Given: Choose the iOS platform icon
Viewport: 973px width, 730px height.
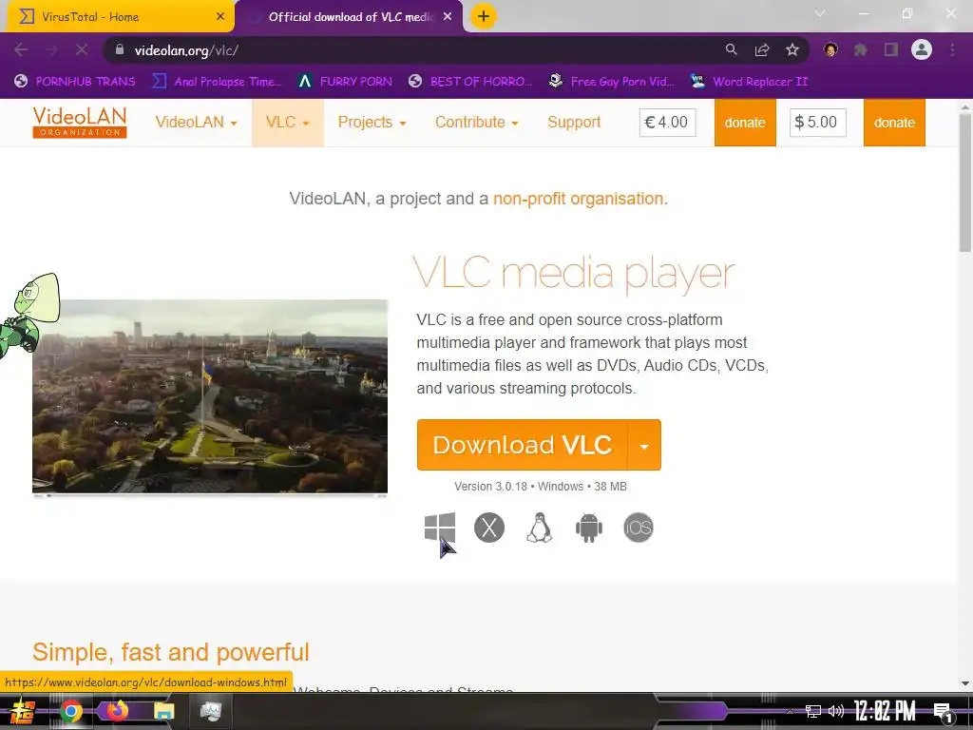Looking at the screenshot, I should point(639,528).
